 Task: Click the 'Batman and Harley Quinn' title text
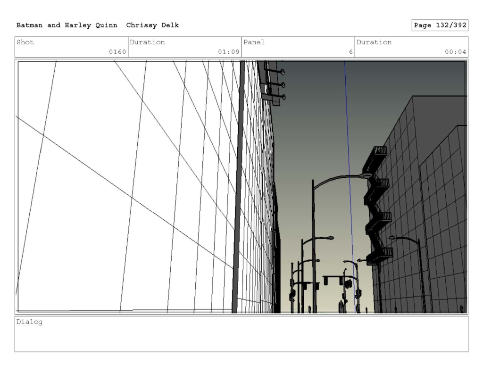pyautogui.click(x=67, y=25)
